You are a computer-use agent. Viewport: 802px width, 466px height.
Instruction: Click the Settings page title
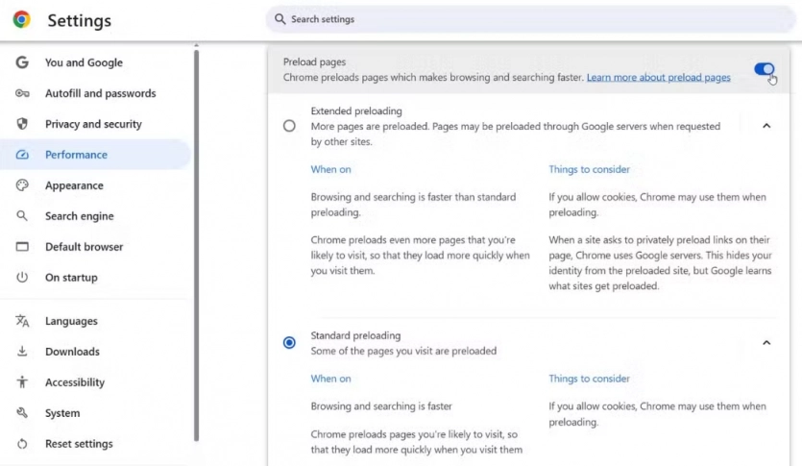click(x=80, y=20)
